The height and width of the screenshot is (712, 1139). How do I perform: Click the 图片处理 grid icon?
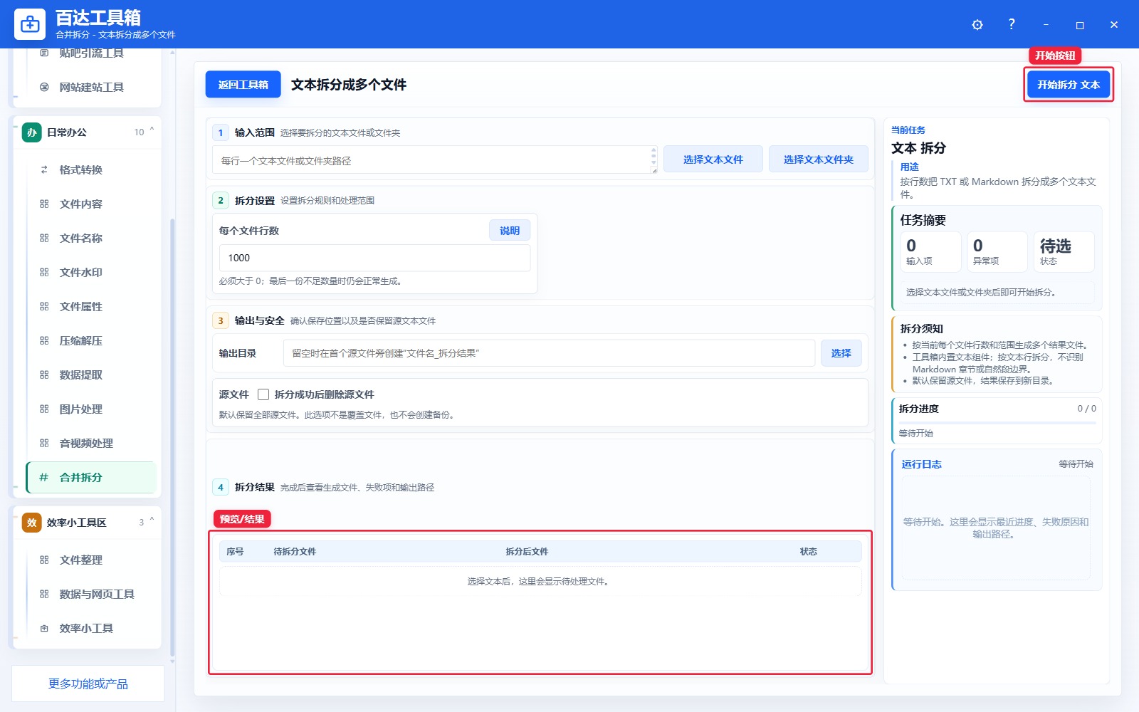(x=44, y=409)
